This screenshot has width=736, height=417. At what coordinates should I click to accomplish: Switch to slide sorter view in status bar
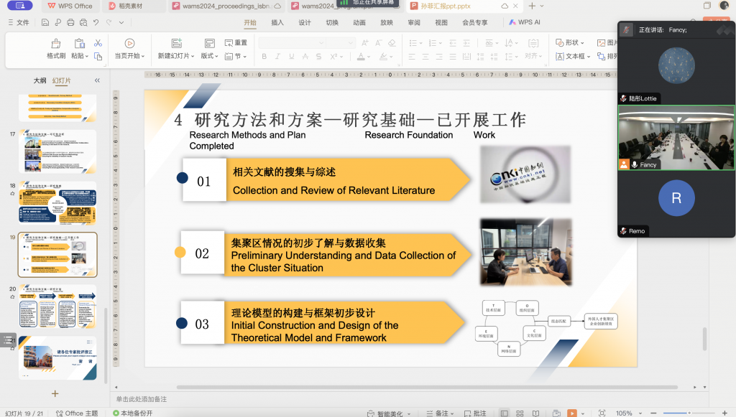[x=521, y=413]
